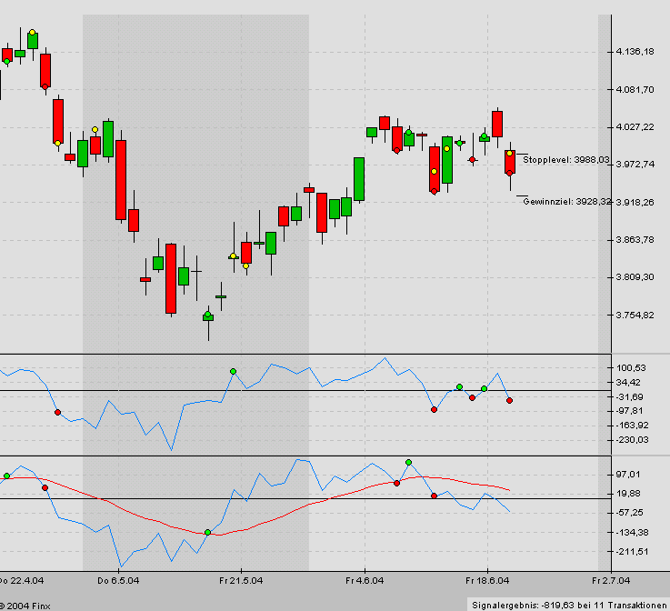Click the 2004 Finx copyright text
This screenshot has height=611, width=670.
[25, 604]
